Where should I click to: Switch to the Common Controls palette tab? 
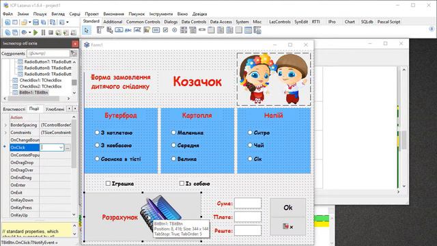(143, 22)
